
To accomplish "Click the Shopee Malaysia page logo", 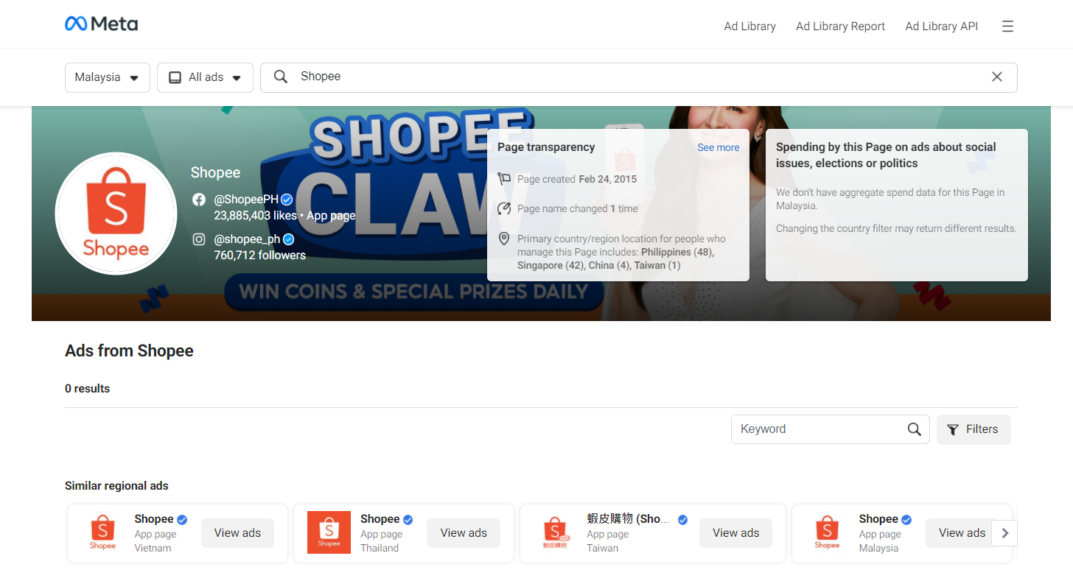I will [x=827, y=533].
